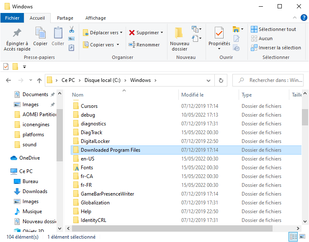Click Ce PC in address breadcrumb

[68, 80]
